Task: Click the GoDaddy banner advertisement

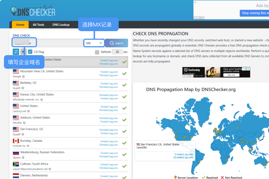Action: tap(216, 72)
